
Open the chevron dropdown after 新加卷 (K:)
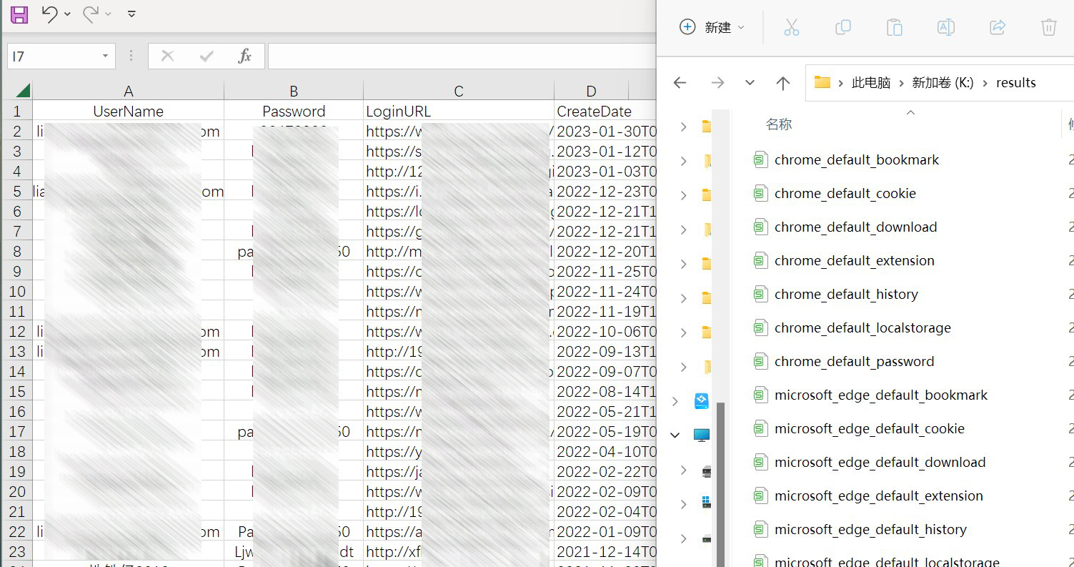pyautogui.click(x=985, y=83)
